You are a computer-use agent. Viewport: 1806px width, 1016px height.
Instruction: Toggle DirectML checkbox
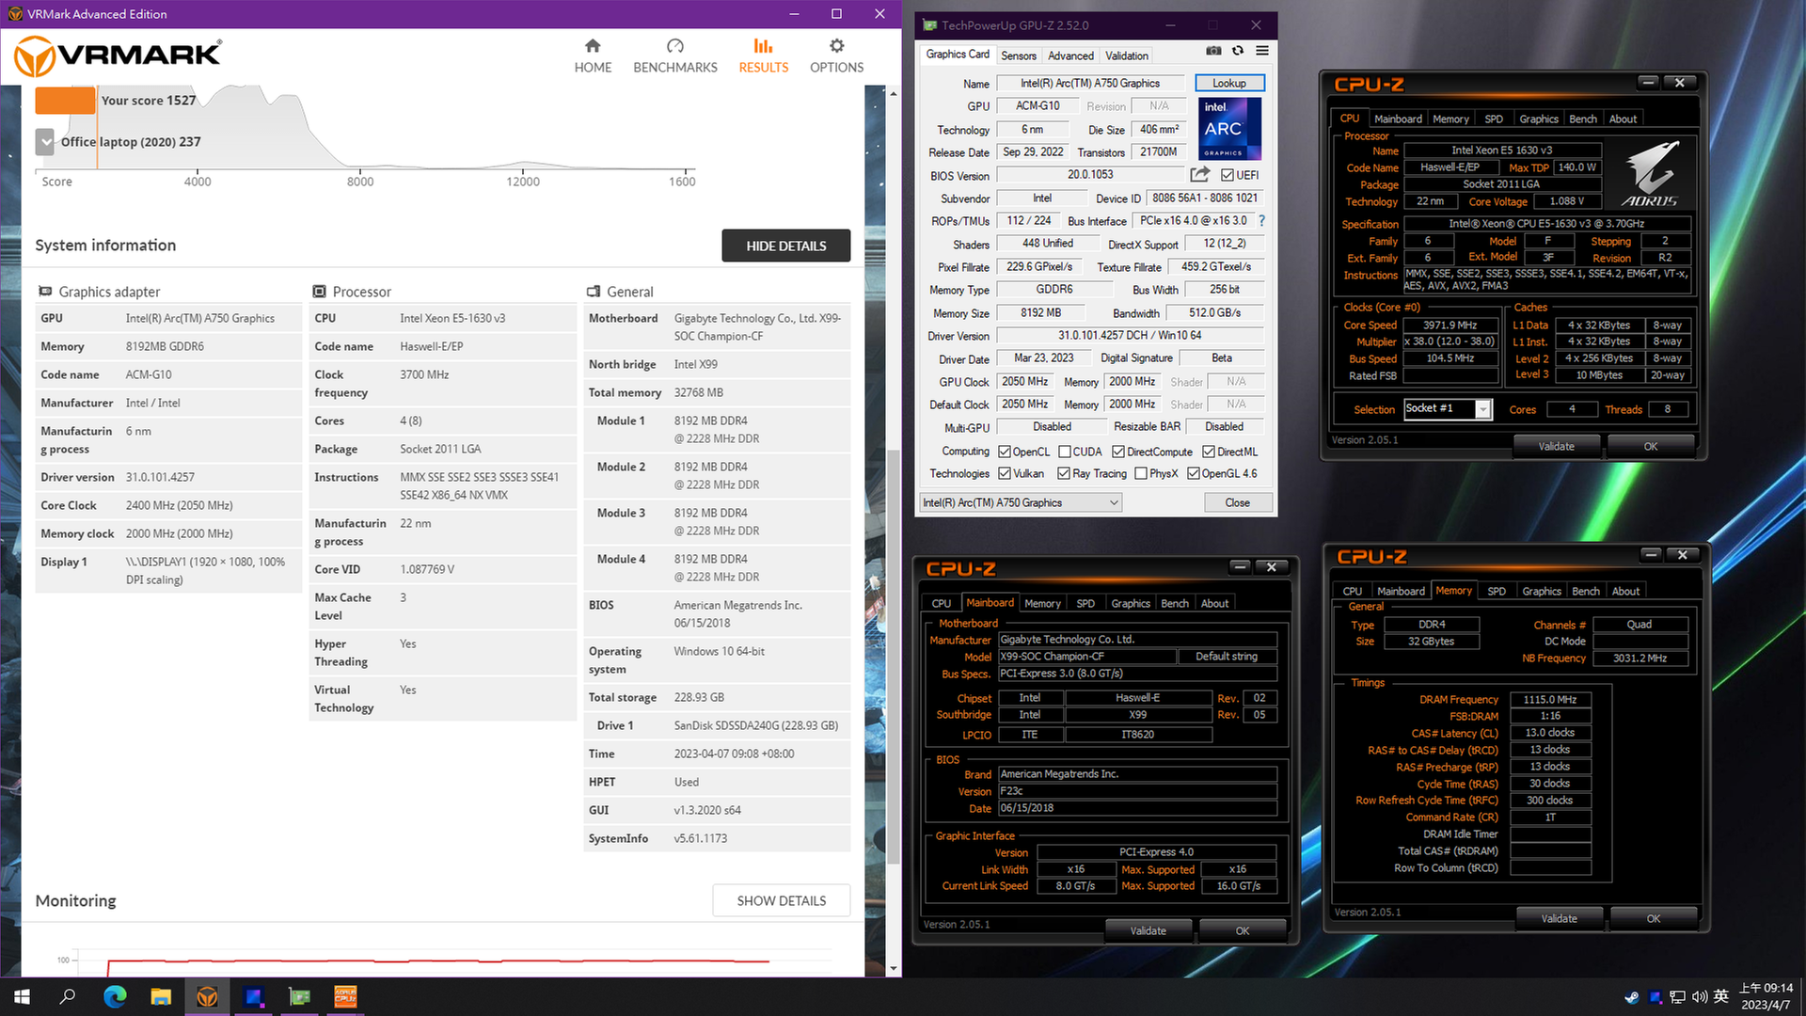[1208, 452]
